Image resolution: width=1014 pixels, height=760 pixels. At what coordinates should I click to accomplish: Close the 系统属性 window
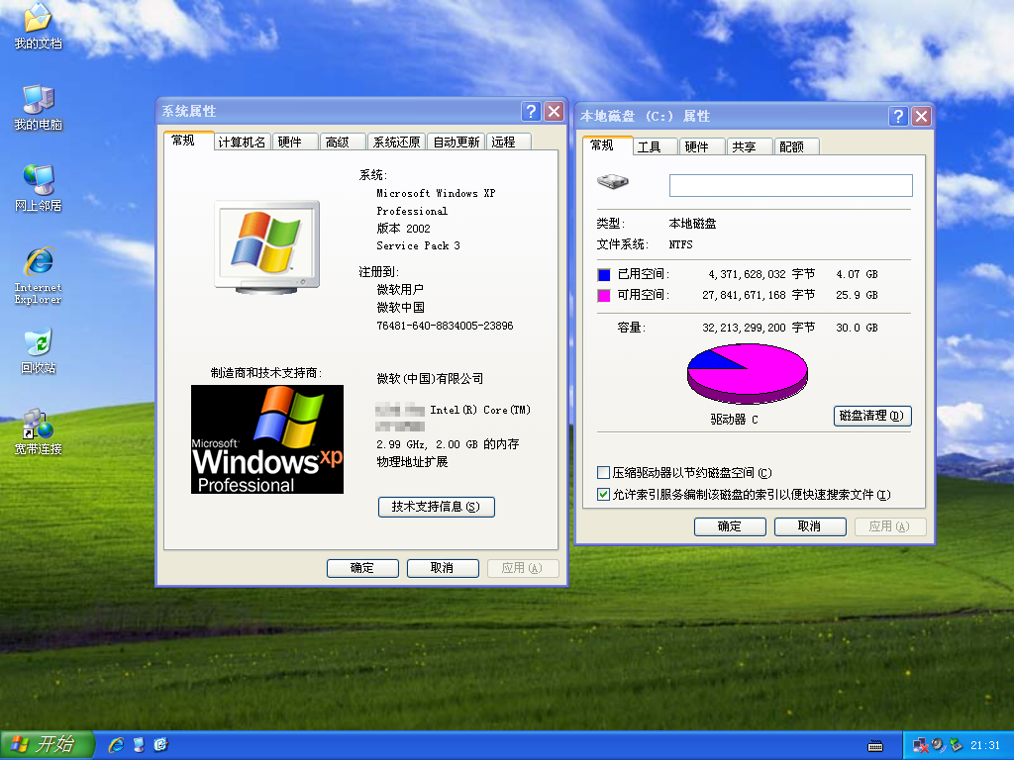pos(555,111)
